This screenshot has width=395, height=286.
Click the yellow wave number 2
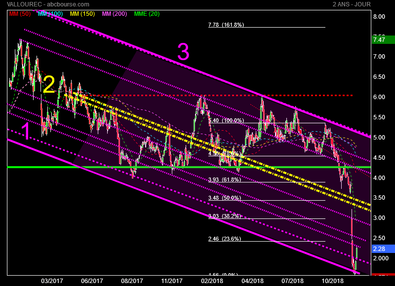[x=49, y=84]
